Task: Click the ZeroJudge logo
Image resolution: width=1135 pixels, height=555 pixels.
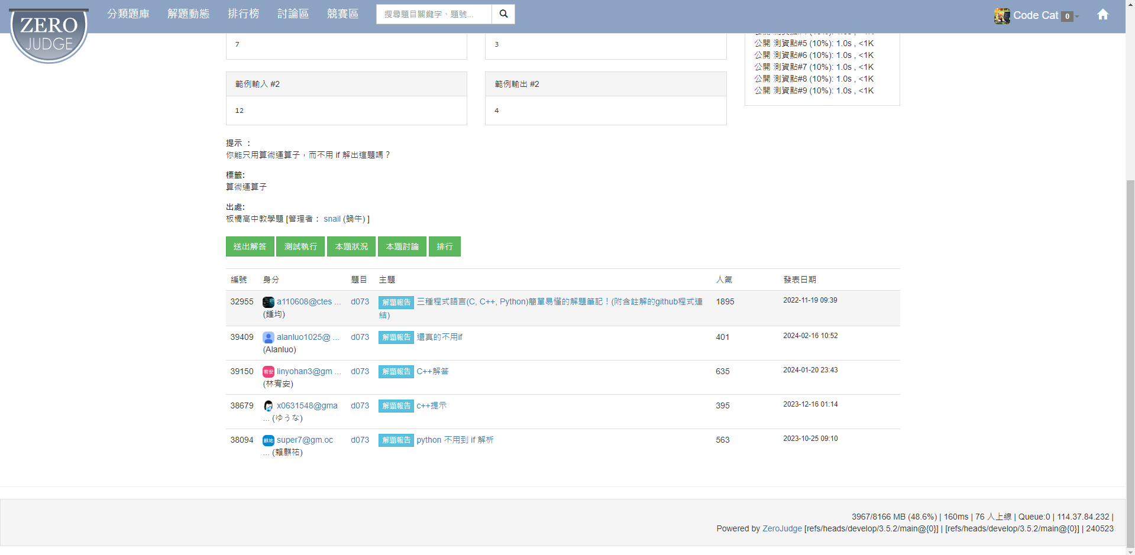Action: (49, 34)
